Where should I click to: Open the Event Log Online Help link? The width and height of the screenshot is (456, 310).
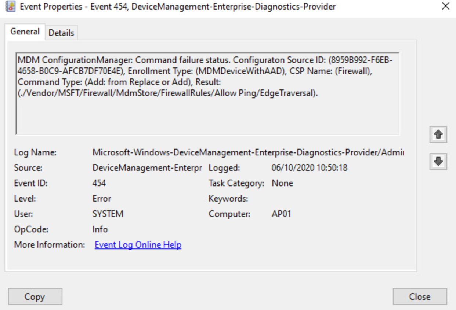click(x=138, y=245)
